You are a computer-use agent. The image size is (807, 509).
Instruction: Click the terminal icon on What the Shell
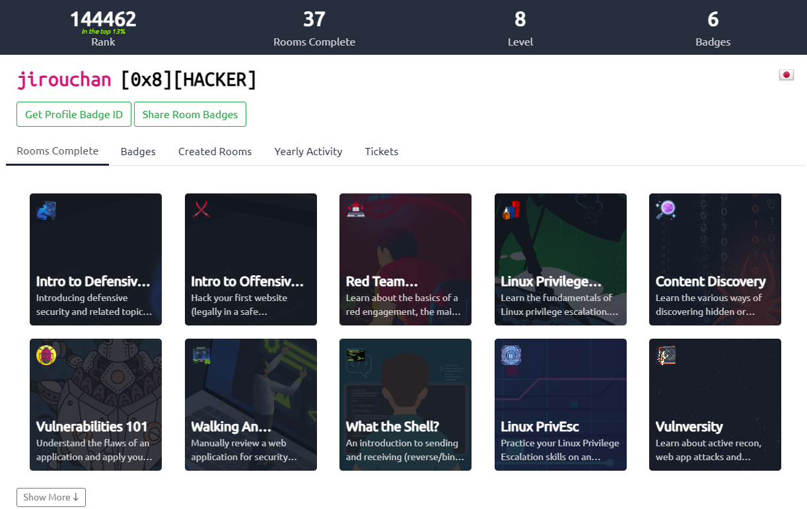[x=356, y=355]
